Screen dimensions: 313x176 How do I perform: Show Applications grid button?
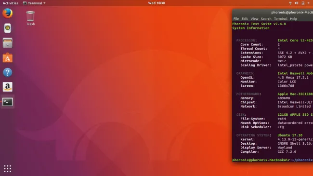click(x=7, y=169)
